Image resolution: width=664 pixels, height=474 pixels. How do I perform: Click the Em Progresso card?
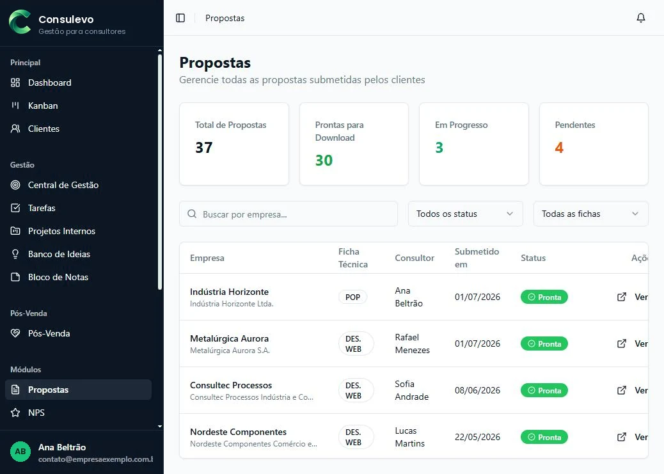pyautogui.click(x=474, y=144)
